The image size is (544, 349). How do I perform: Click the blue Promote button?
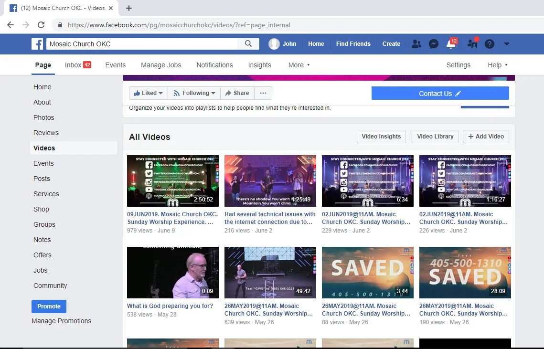coord(49,307)
